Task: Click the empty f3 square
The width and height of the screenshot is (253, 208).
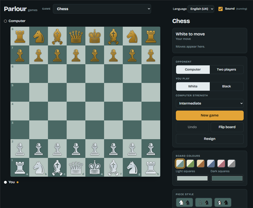Action: coord(114,130)
